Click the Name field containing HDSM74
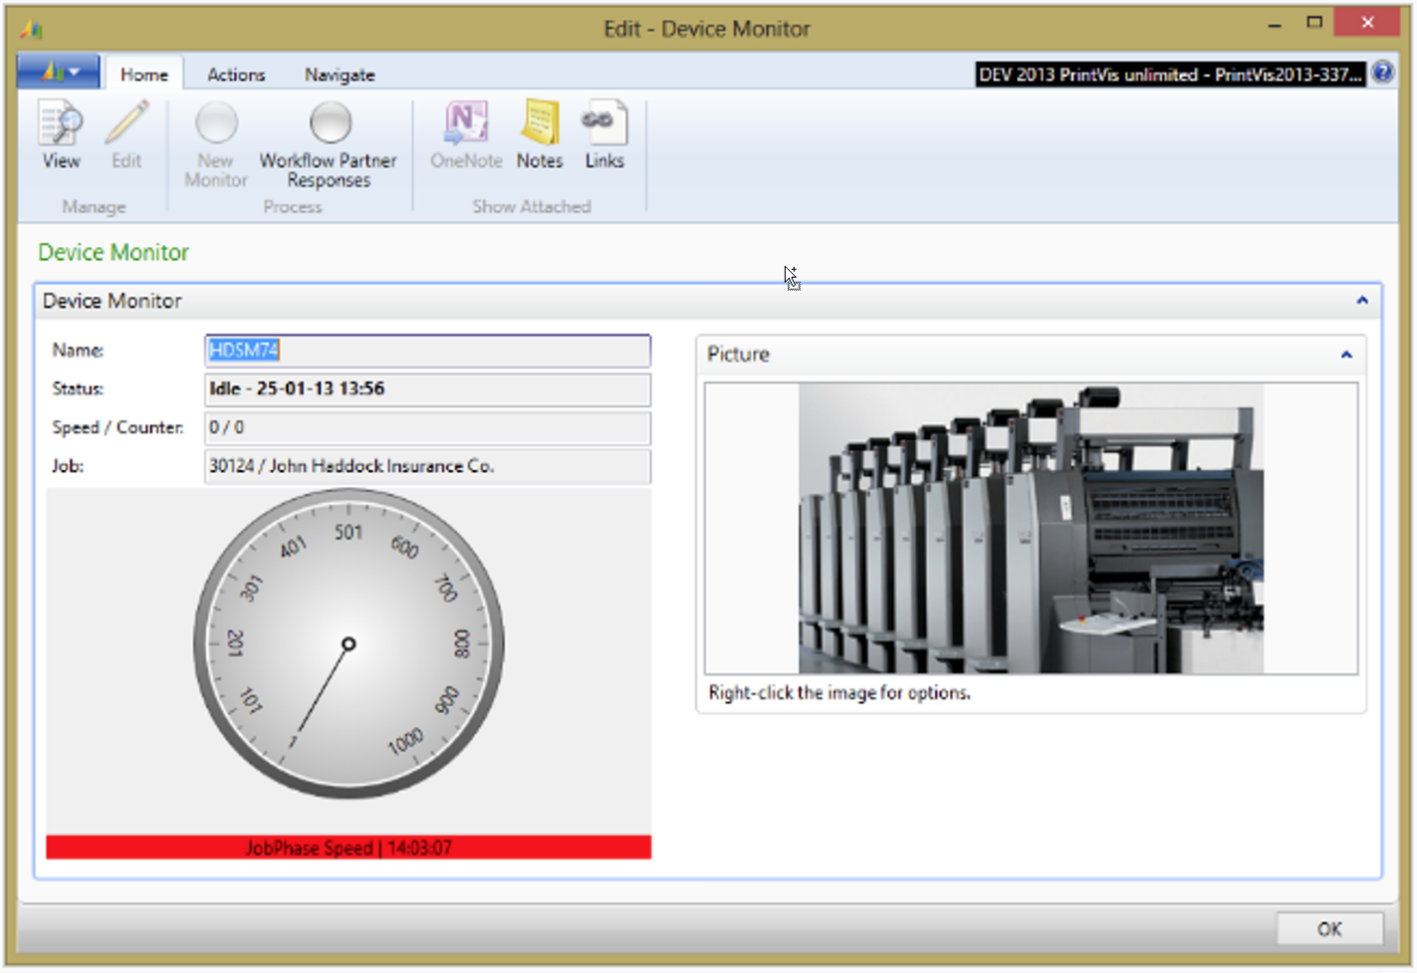 [x=427, y=350]
